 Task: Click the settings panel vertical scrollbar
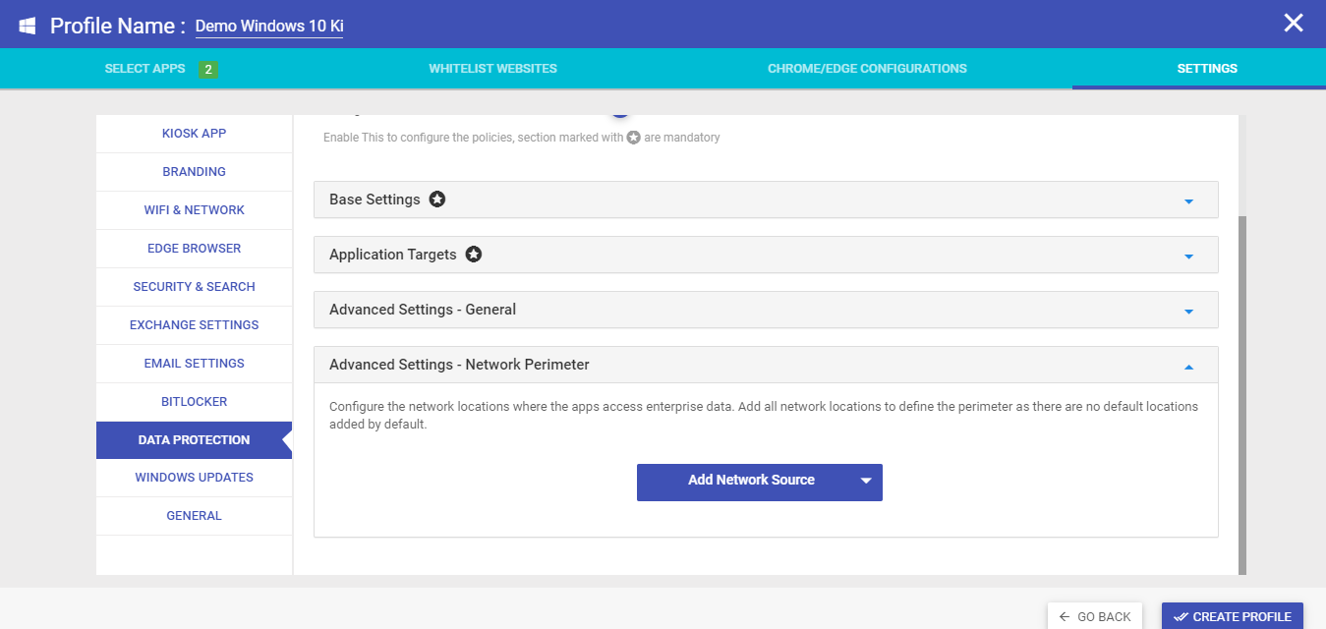[1242, 395]
